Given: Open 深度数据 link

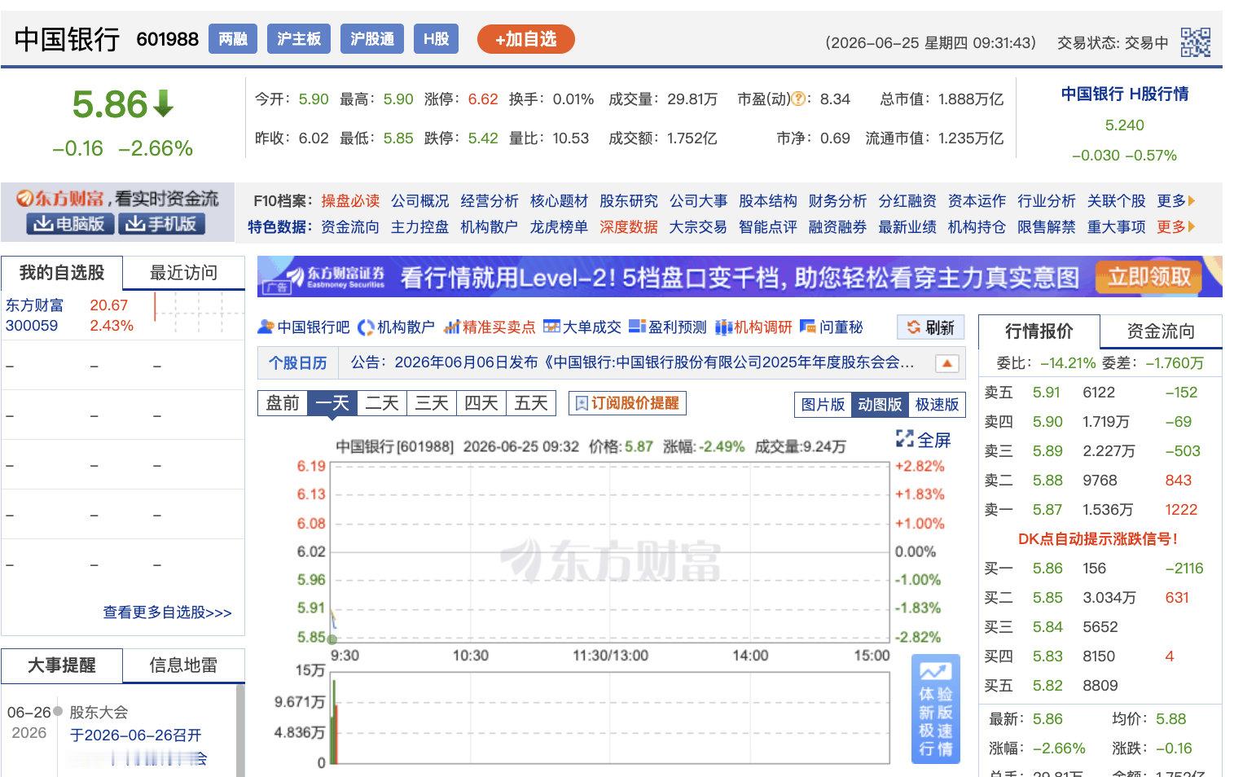Looking at the screenshot, I should click(629, 226).
